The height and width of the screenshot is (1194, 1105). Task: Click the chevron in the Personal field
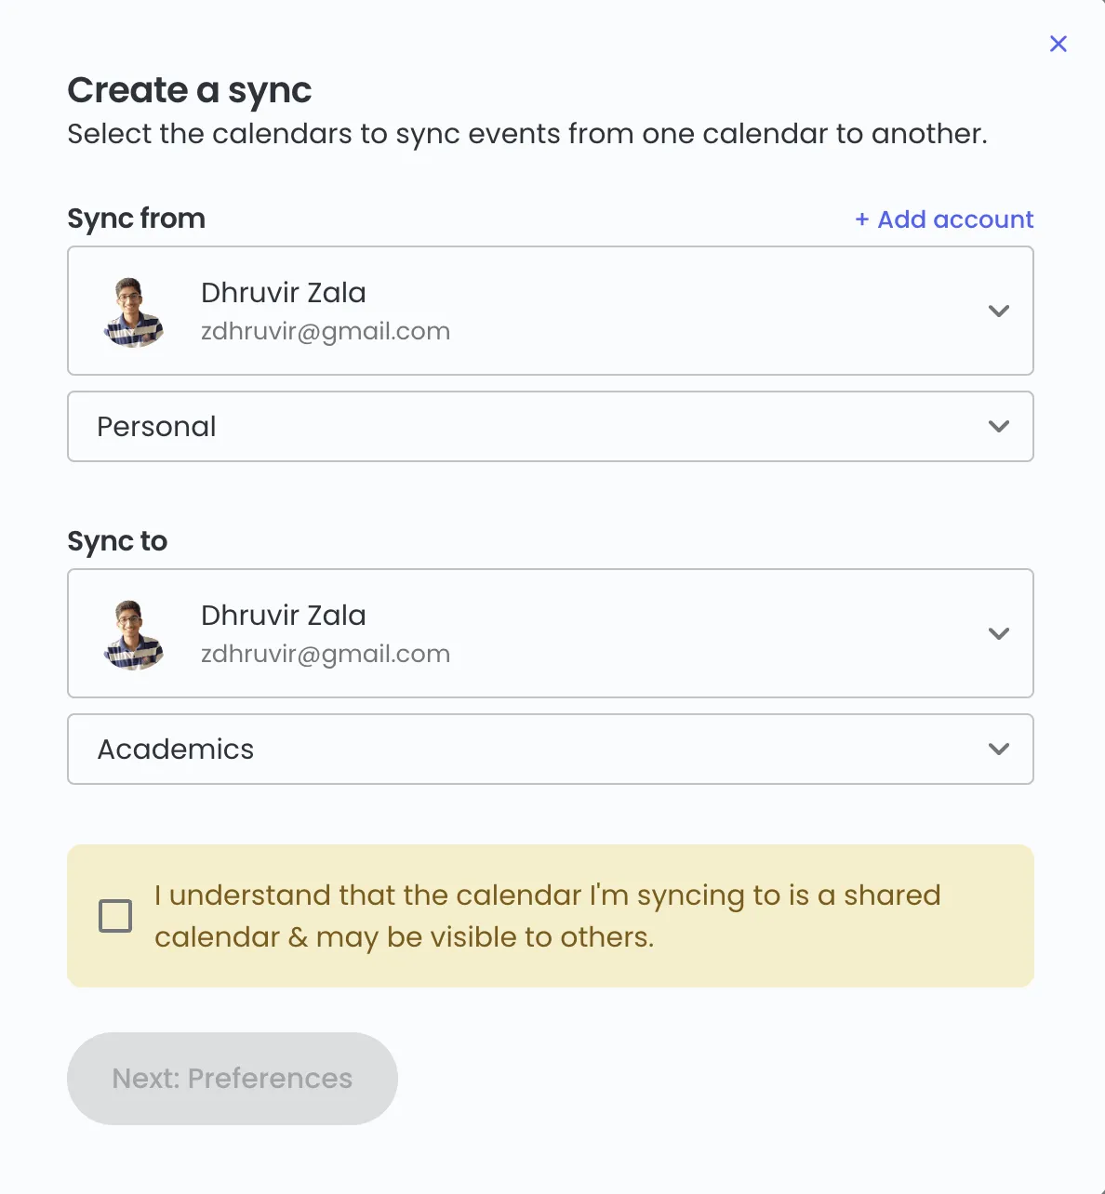tap(999, 427)
